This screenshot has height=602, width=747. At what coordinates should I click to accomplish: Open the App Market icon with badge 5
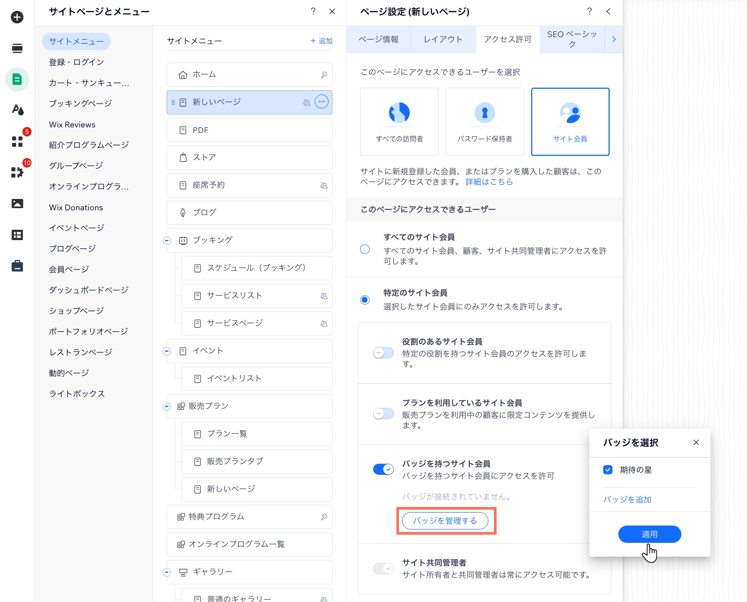coord(17,141)
